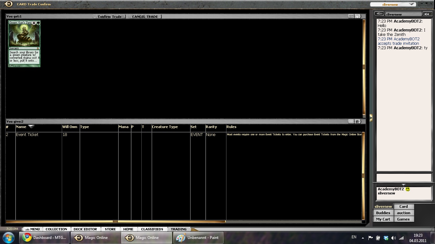Switch 'You give' panel to list view

coord(351,121)
